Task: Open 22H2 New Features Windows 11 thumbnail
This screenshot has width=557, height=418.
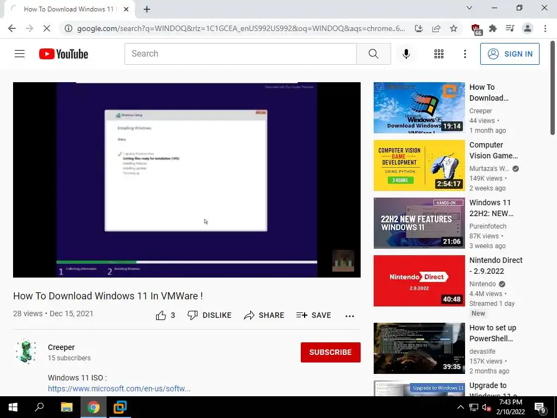Action: [419, 223]
